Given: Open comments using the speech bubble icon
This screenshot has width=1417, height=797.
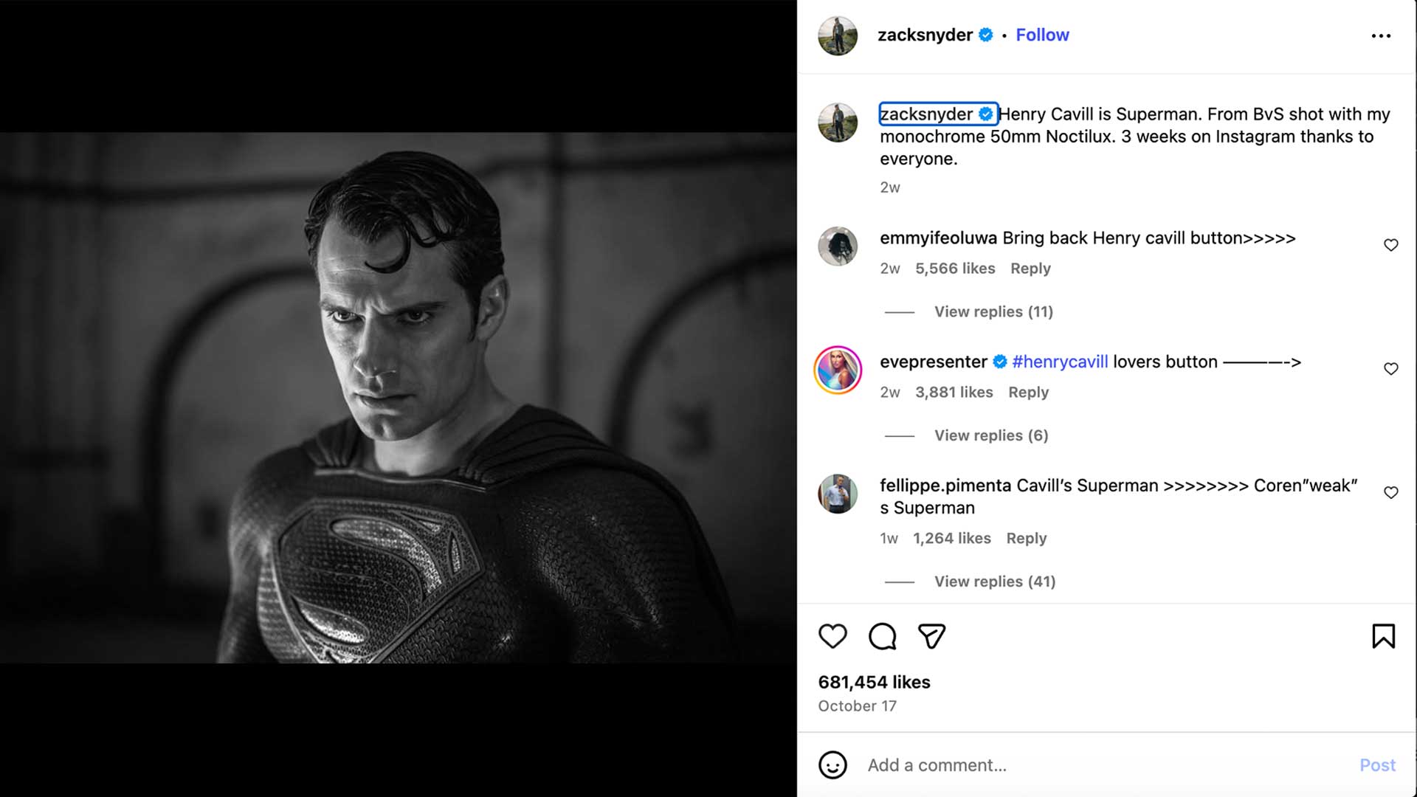Looking at the screenshot, I should point(883,636).
